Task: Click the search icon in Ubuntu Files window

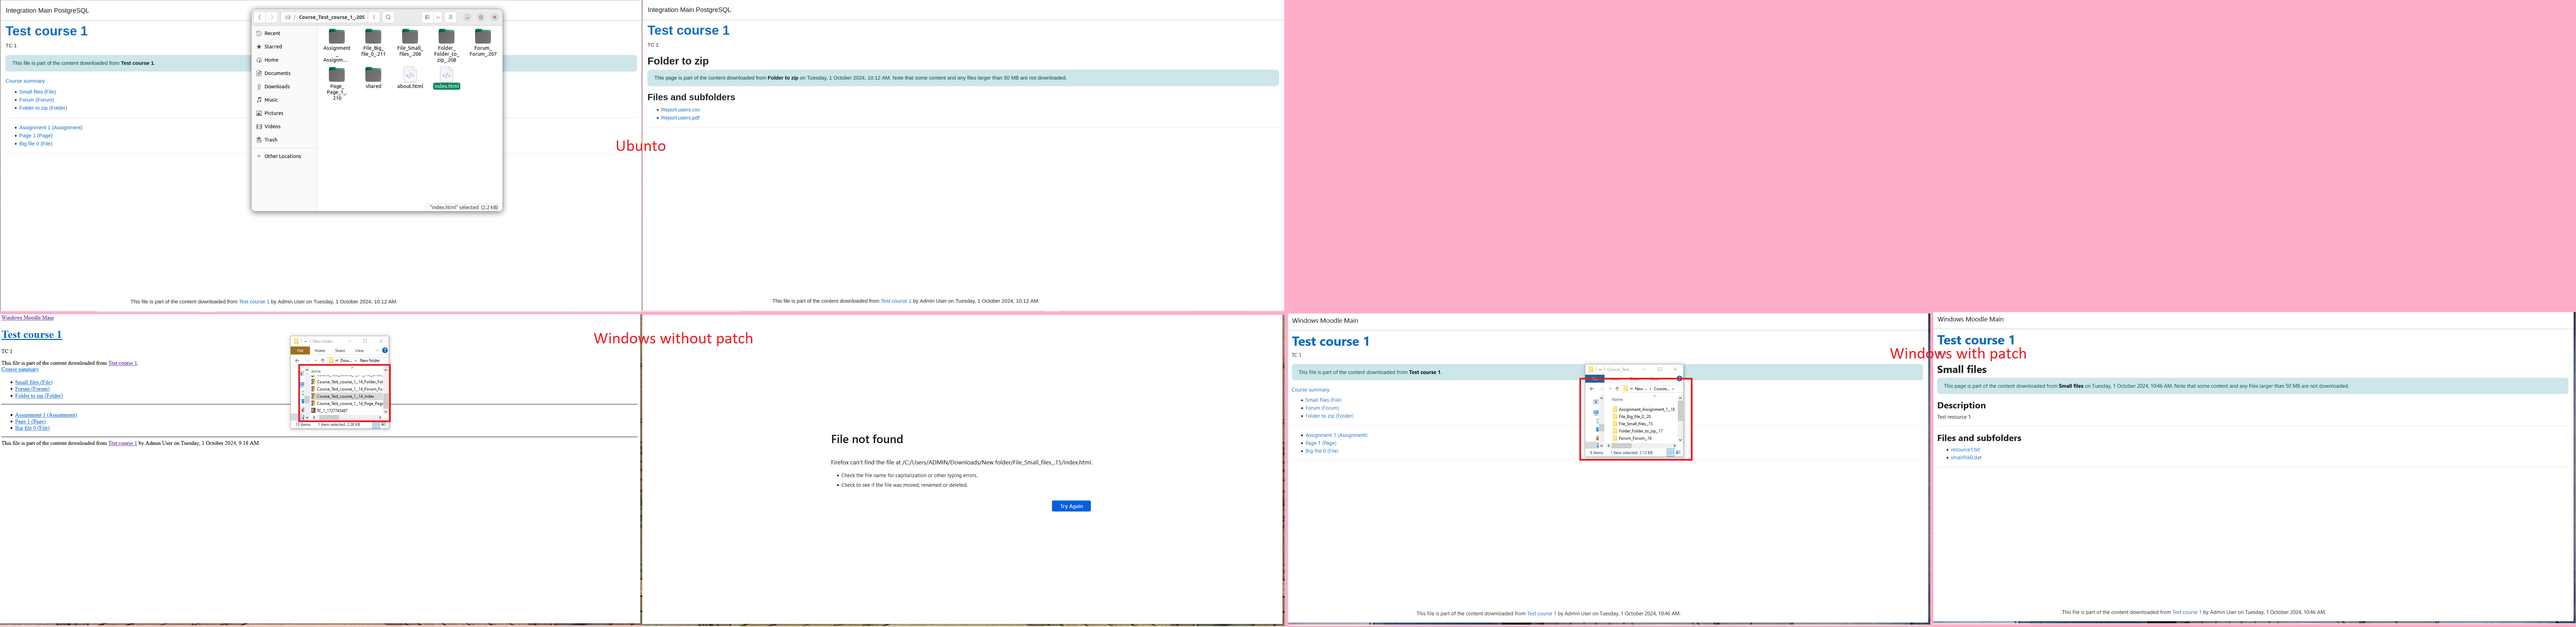Action: 388,17
